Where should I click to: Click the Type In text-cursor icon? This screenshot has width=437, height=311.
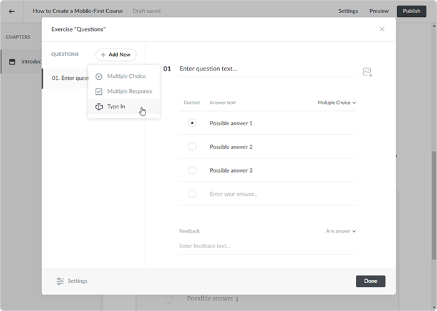[99, 107]
